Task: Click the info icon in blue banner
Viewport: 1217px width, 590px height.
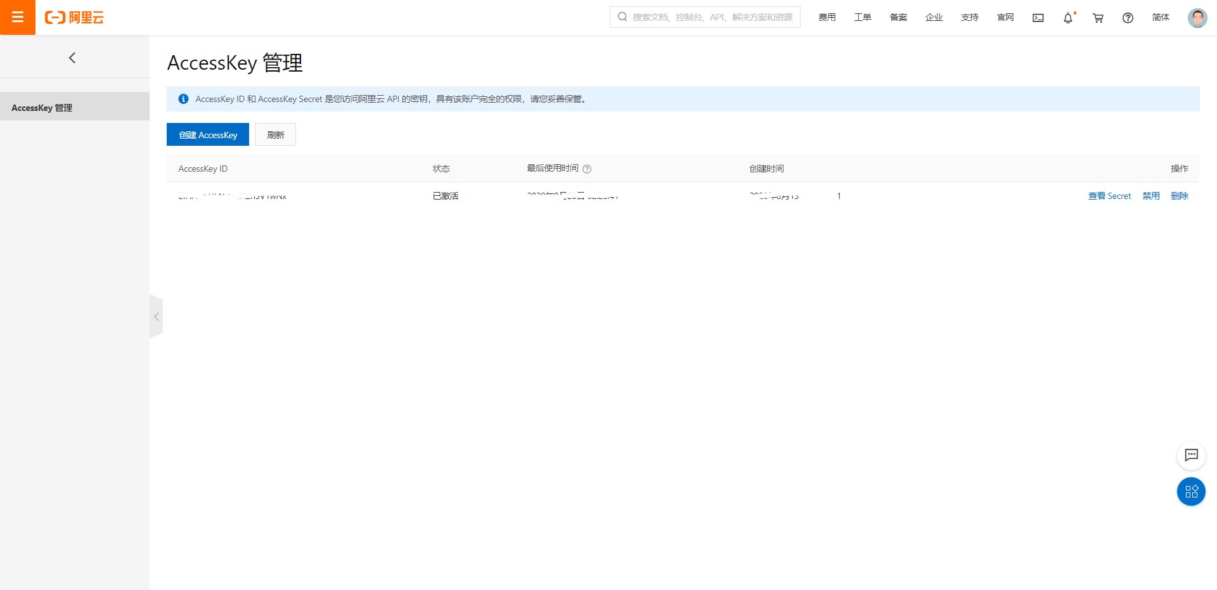Action: click(183, 99)
